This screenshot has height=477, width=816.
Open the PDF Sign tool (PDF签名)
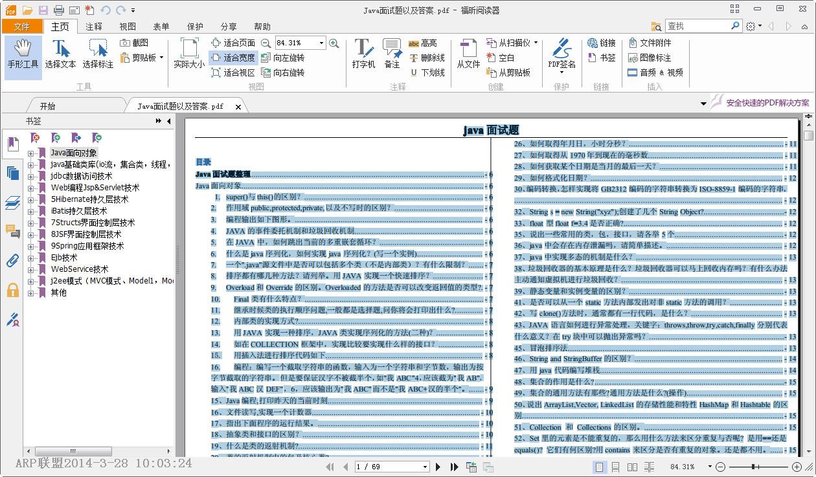[x=561, y=54]
